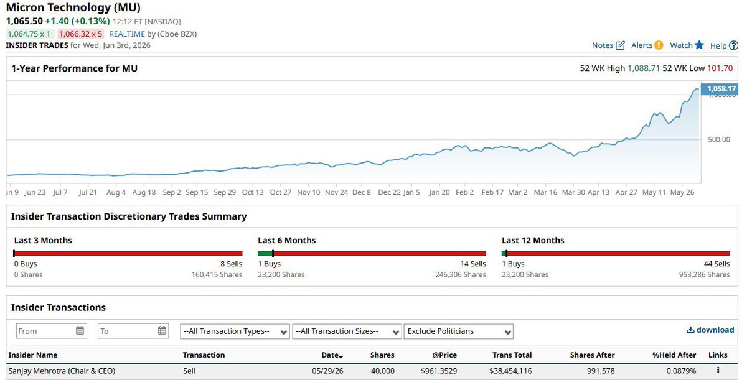Click the Micron Technology (MU) title
Viewport: 747px width, 380px height.
coord(73,8)
